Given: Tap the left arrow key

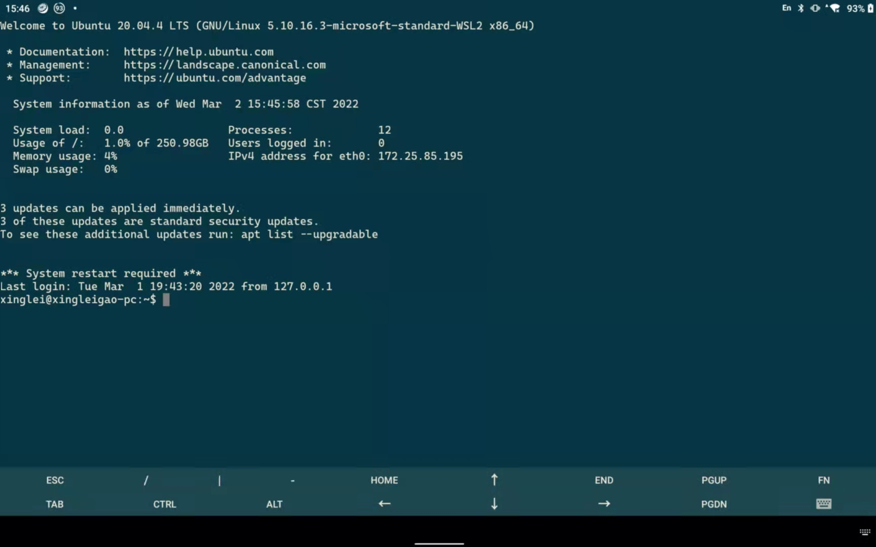Looking at the screenshot, I should pos(384,503).
